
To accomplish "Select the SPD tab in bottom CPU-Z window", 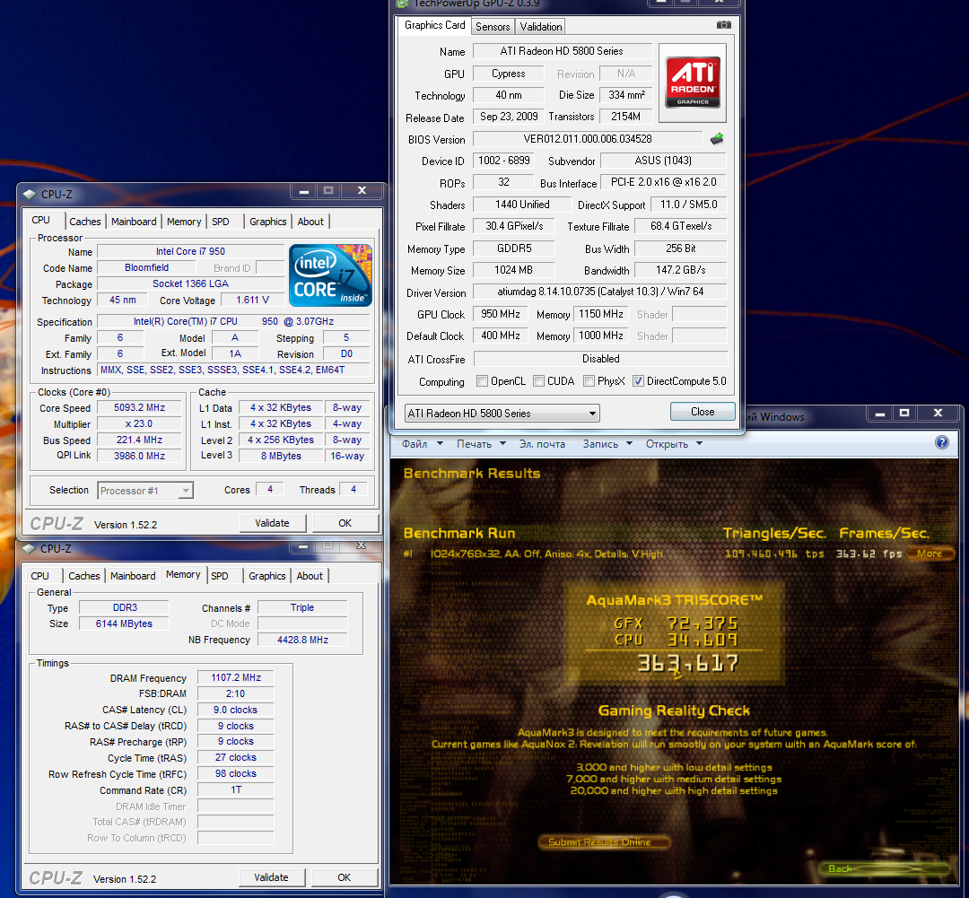I will pyautogui.click(x=220, y=575).
